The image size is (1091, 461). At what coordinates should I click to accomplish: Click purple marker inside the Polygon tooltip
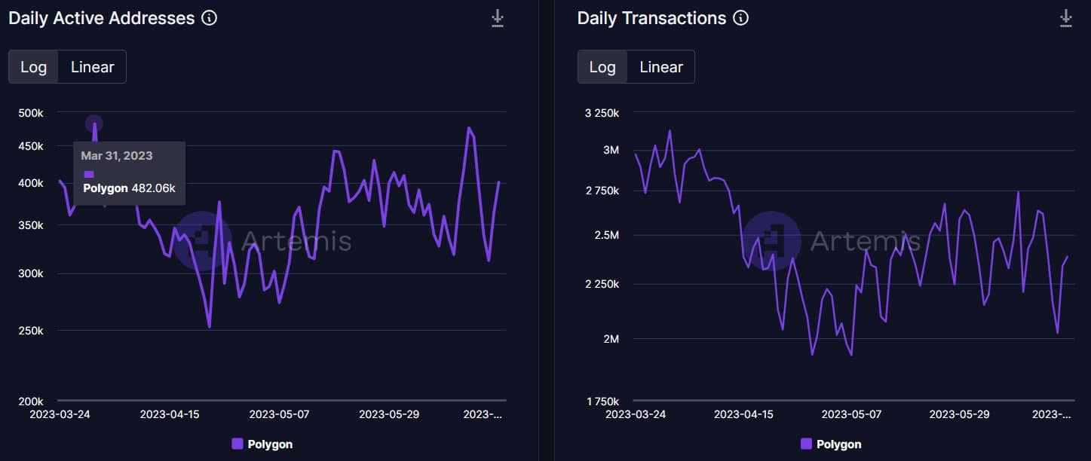[89, 174]
